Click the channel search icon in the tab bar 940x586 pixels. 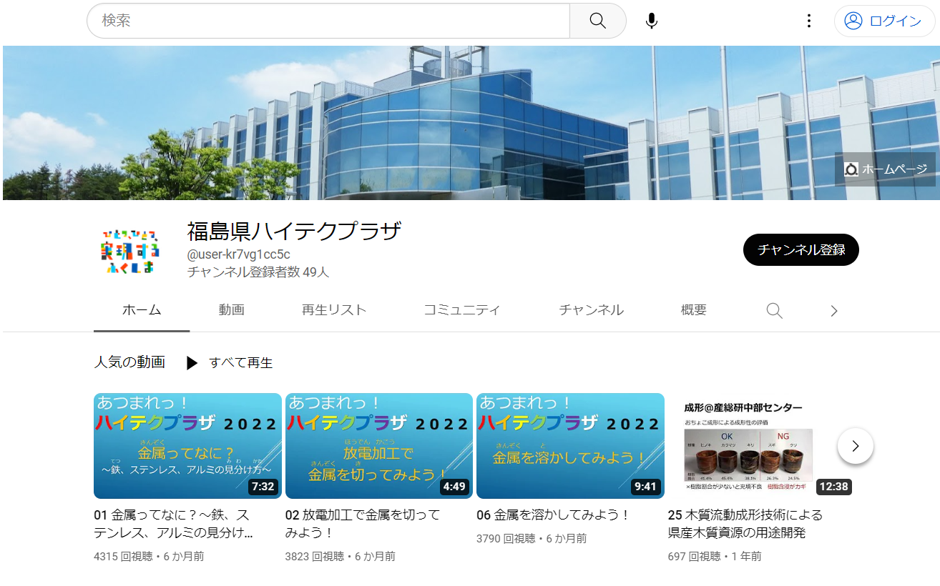(774, 310)
